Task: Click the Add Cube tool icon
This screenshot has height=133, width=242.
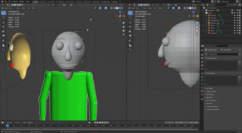Action: click(3, 50)
